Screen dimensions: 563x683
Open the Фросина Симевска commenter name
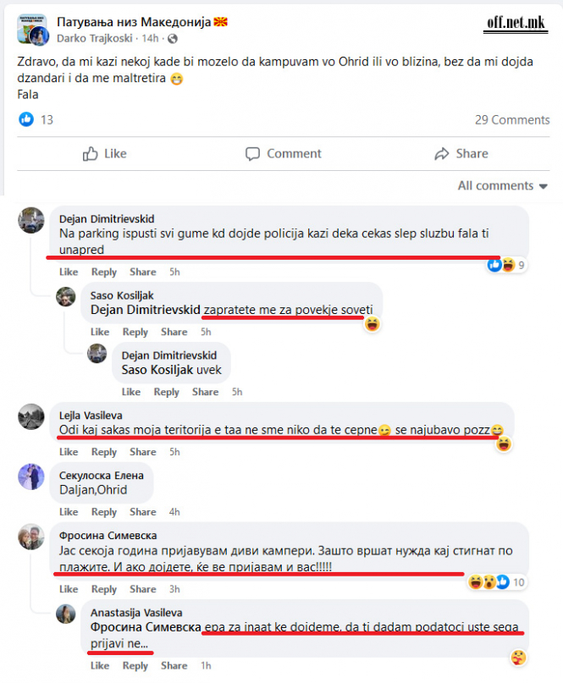point(108,536)
